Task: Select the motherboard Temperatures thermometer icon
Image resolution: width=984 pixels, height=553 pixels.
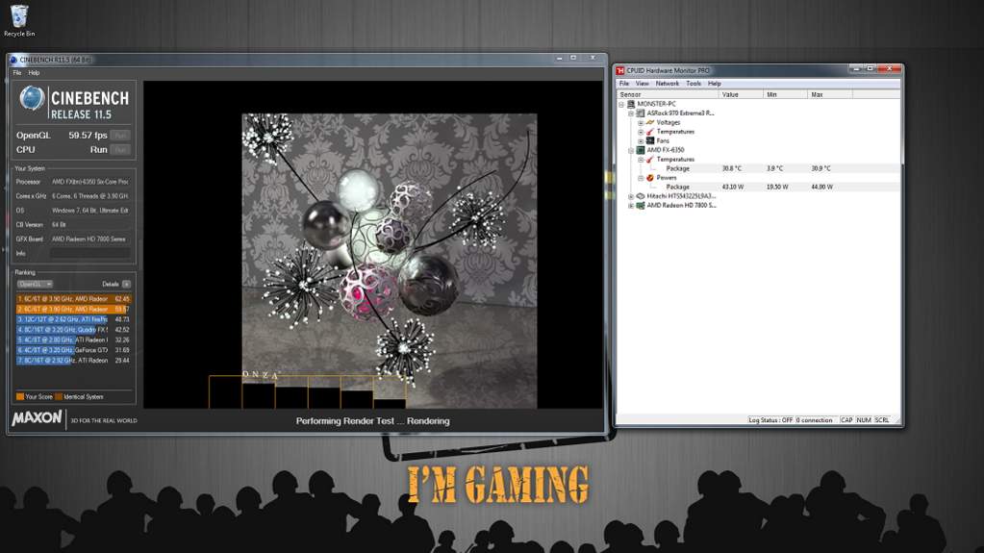Action: pyautogui.click(x=650, y=132)
